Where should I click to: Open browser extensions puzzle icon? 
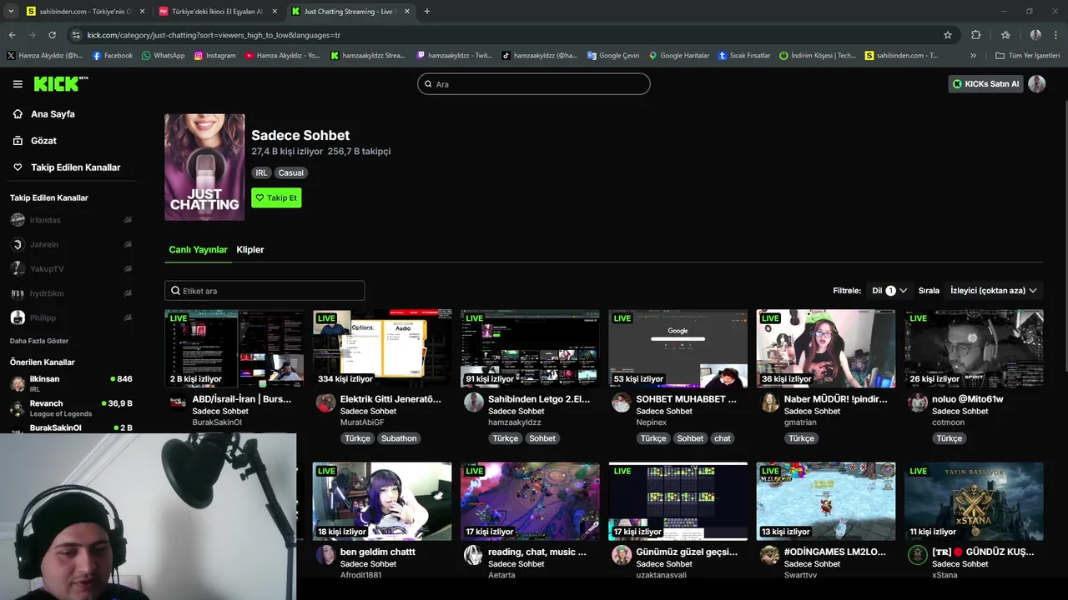tap(976, 35)
